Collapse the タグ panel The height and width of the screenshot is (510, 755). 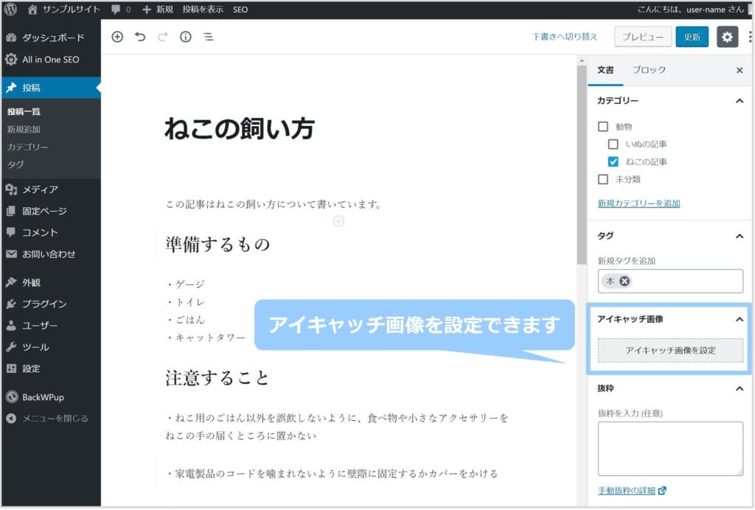pos(739,237)
